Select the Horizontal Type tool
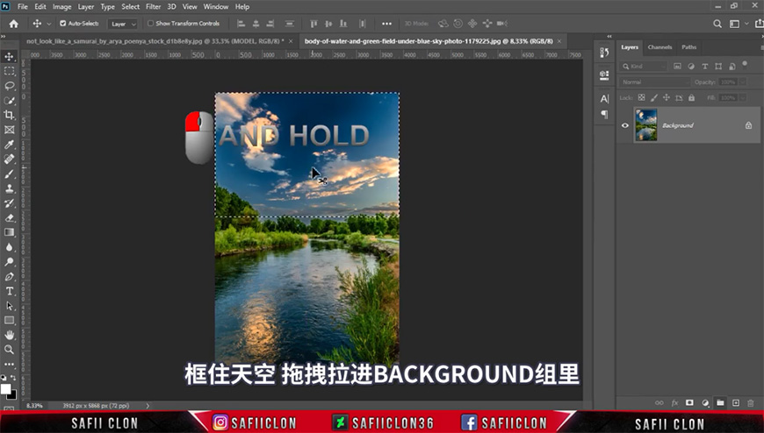This screenshot has height=433, width=764. 10,291
